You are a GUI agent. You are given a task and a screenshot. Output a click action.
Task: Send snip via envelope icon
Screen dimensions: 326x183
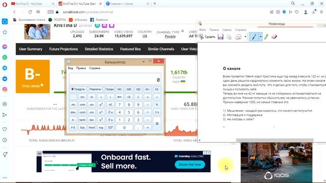tap(238, 37)
